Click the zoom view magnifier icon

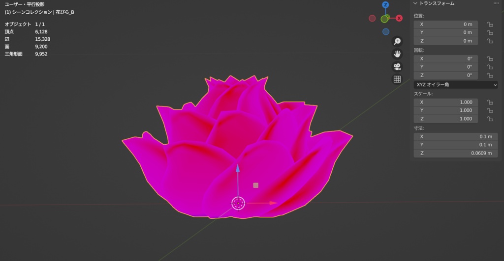point(397,41)
